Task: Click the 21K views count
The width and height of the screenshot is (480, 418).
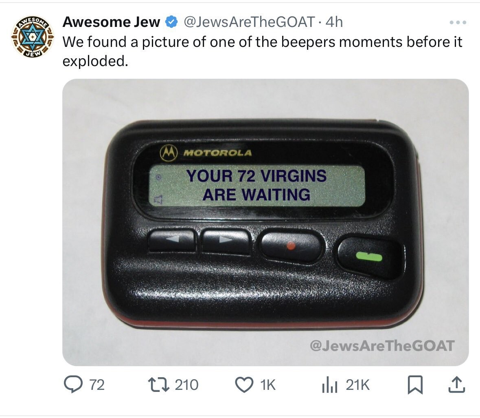Action: (357, 385)
